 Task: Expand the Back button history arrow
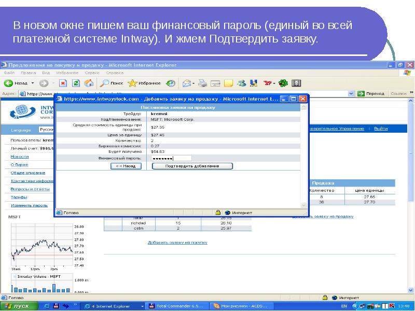click(32, 83)
